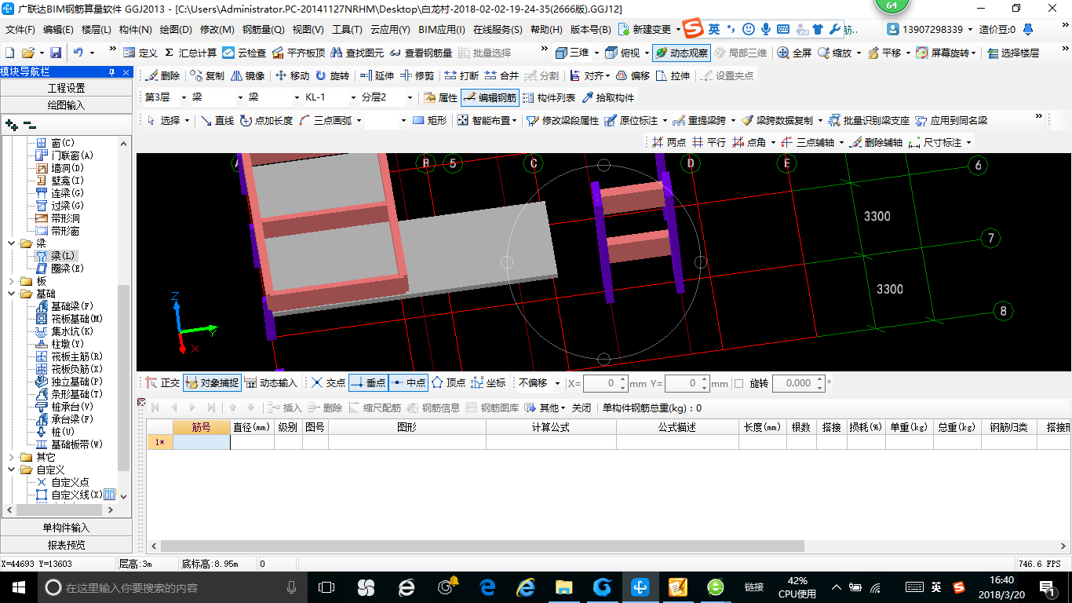Choose the 矩形 (rectangle) drawing tool
Image resolution: width=1072 pixels, height=603 pixels.
pos(429,120)
